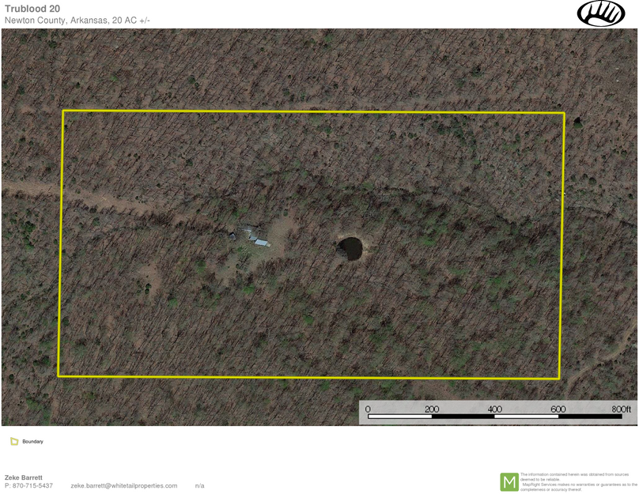Click the n/a text beside the email
The width and height of the screenshot is (639, 494).
(199, 485)
